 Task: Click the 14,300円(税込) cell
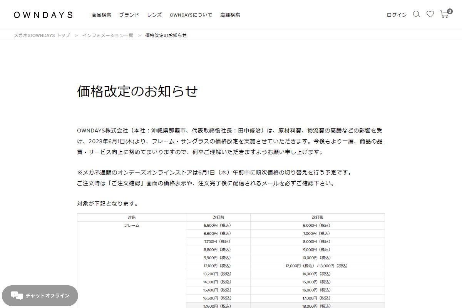pos(218,282)
